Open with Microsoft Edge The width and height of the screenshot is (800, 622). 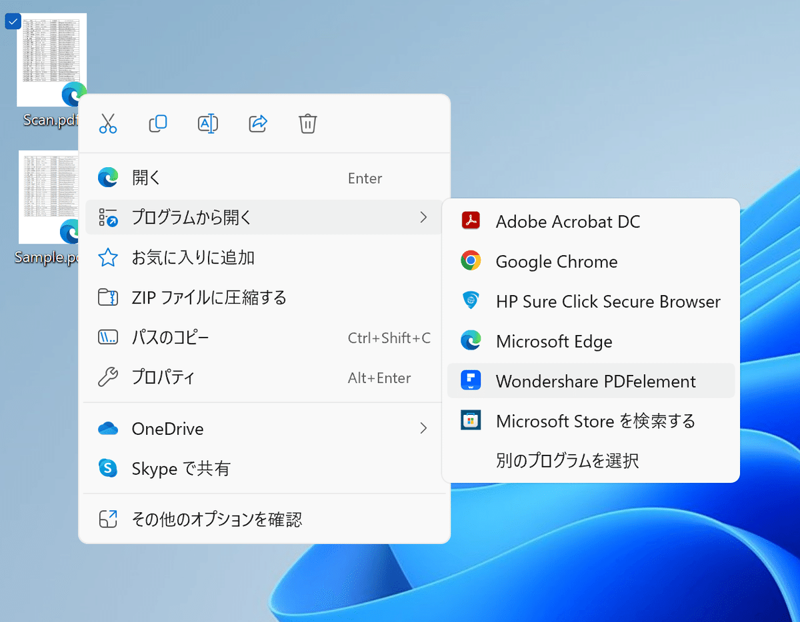click(x=591, y=341)
